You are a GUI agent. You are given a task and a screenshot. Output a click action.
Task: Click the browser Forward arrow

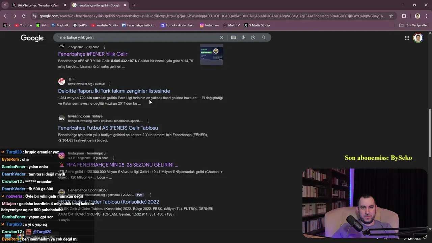pyautogui.click(x=15, y=16)
